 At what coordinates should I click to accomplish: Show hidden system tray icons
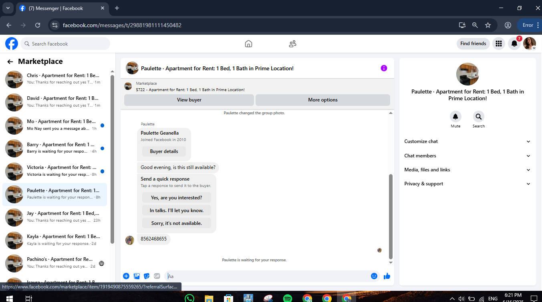coord(452,298)
